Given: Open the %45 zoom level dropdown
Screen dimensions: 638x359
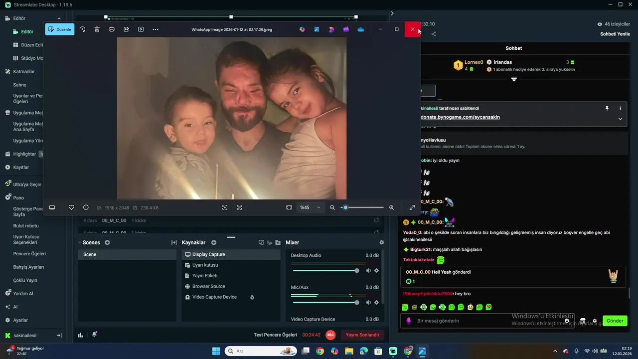Looking at the screenshot, I should click(310, 207).
